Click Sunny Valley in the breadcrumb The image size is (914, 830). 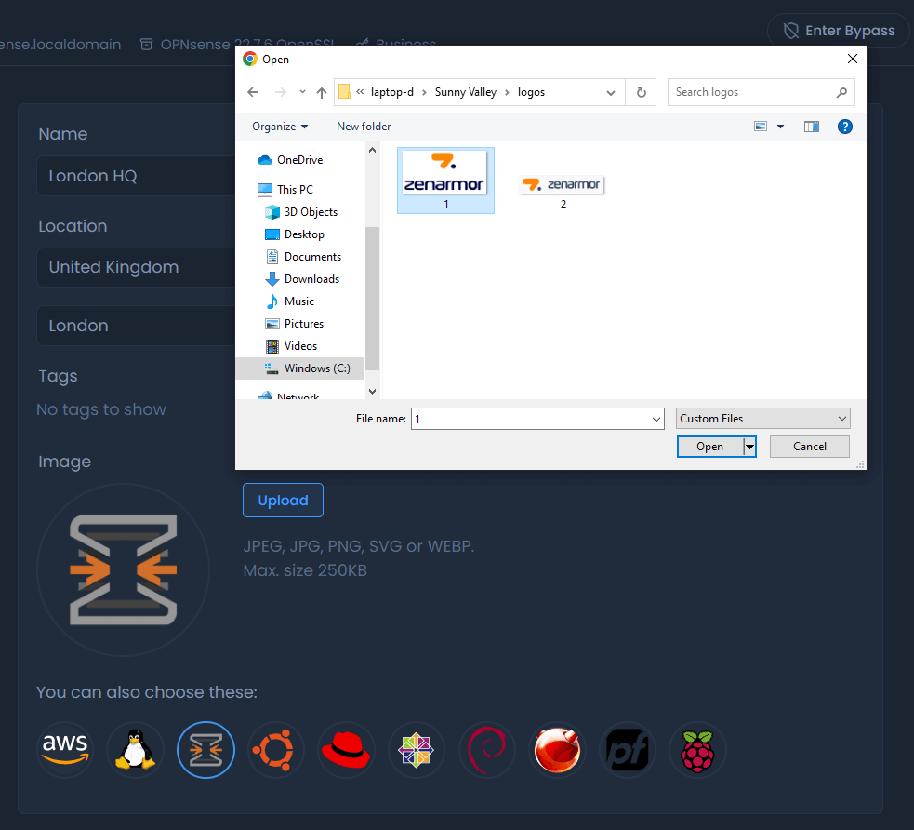point(465,92)
